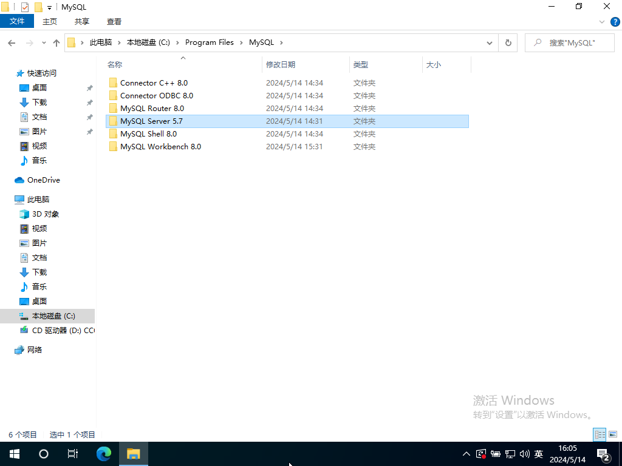Sort by the 修改日期 column header
Image resolution: width=622 pixels, height=466 pixels.
click(280, 64)
